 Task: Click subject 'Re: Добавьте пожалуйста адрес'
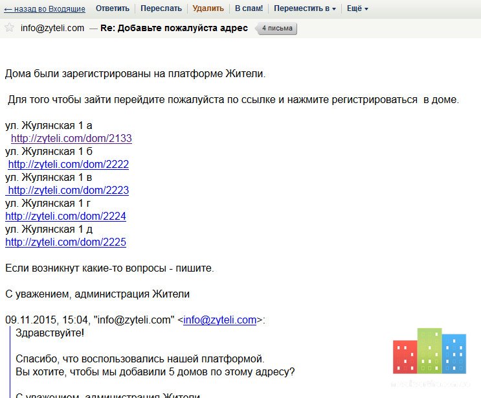[174, 28]
